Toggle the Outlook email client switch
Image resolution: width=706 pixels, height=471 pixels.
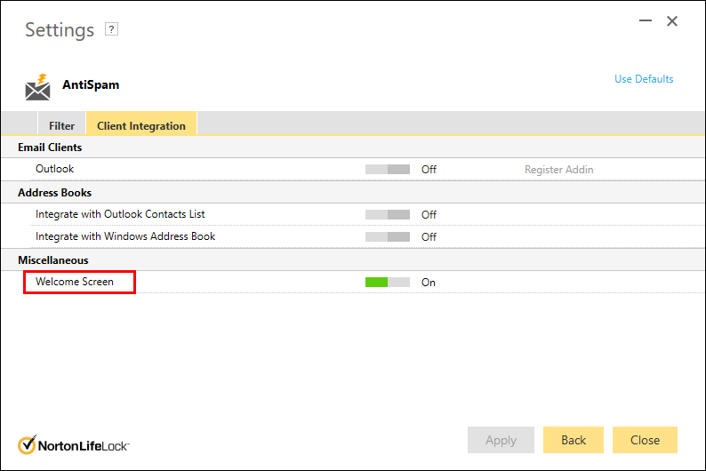(388, 169)
